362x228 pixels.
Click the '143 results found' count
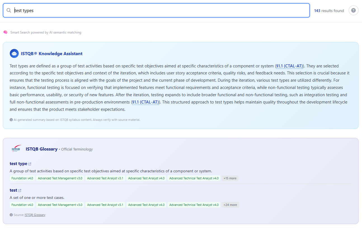pyautogui.click(x=329, y=11)
